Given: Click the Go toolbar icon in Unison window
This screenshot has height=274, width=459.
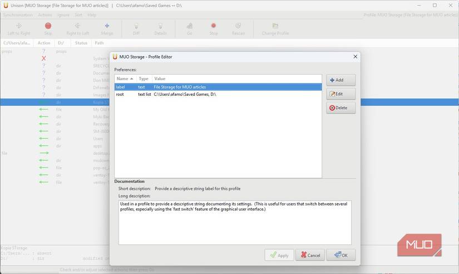Looking at the screenshot, I should pos(190,26).
